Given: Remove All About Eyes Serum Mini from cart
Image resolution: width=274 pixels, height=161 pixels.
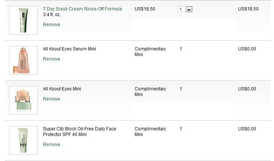Looking at the screenshot, I should 52,59.
